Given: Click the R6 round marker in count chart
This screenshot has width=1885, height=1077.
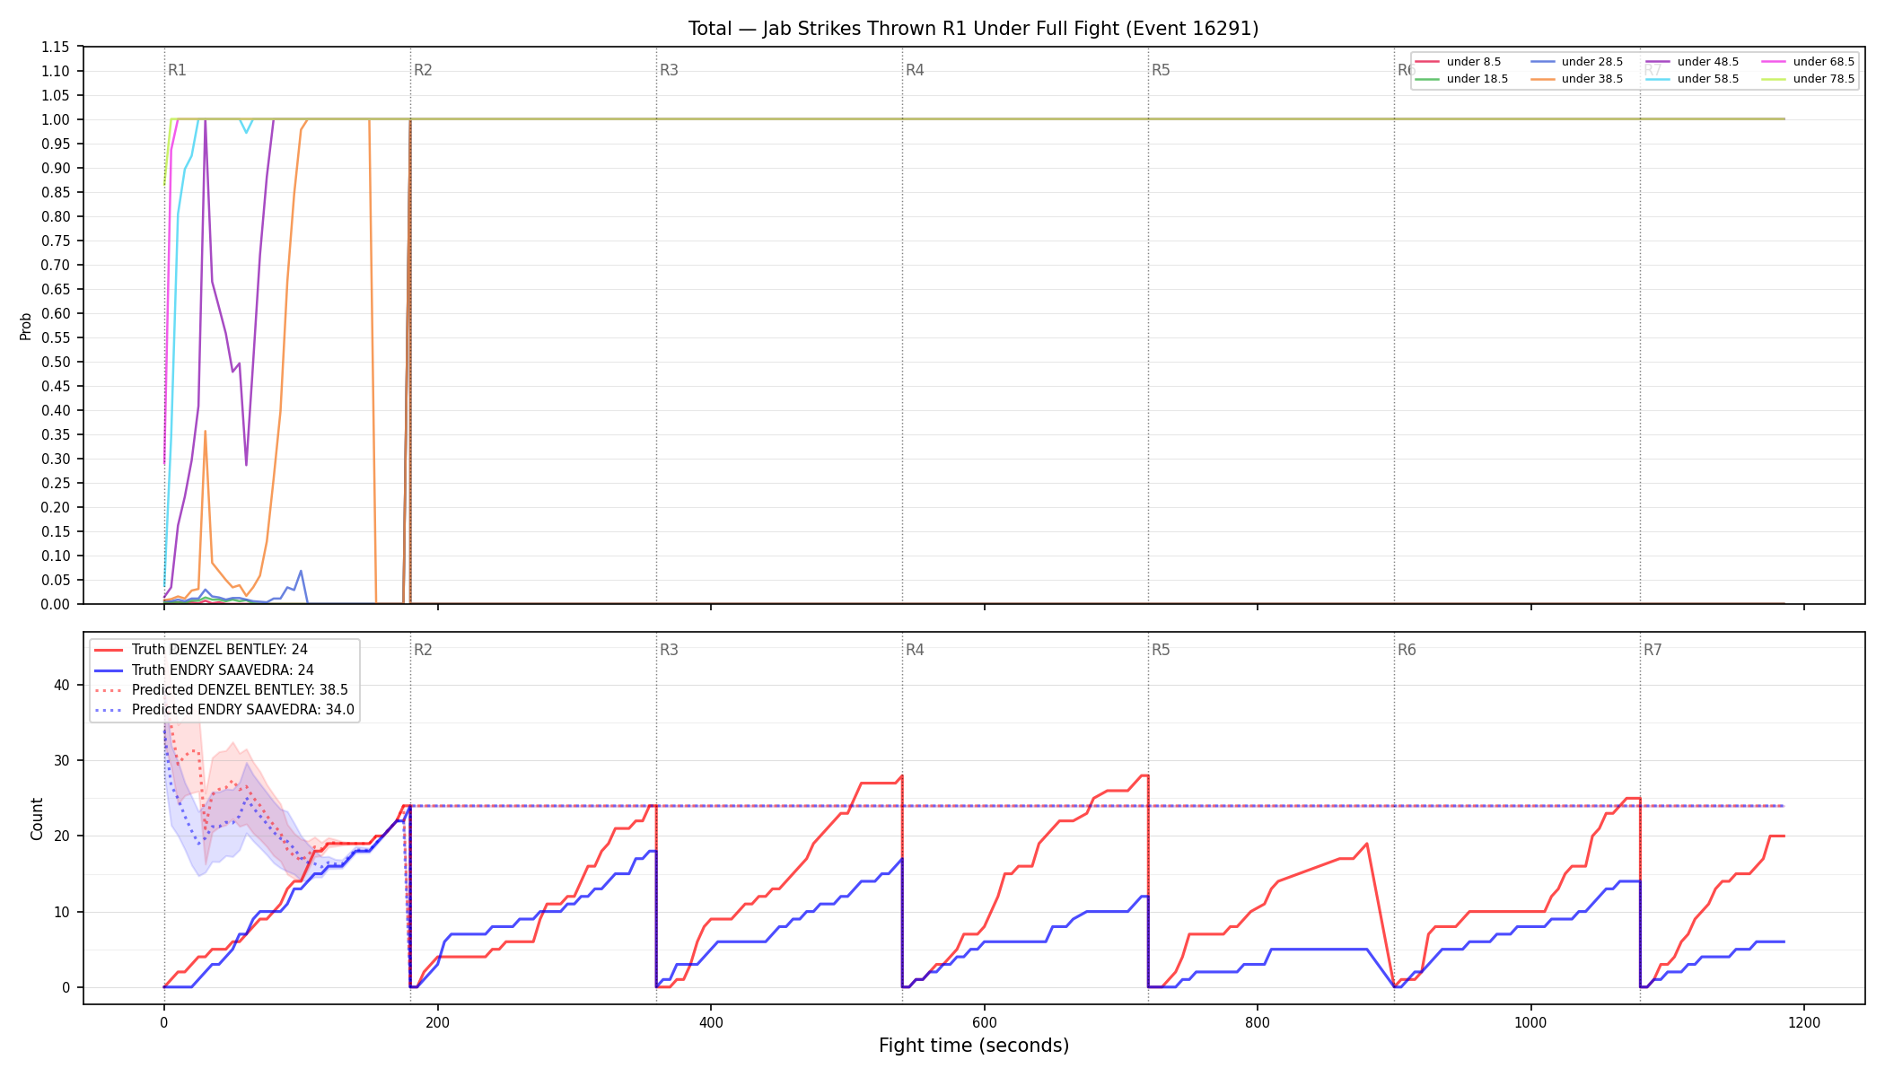Looking at the screenshot, I should 1407,650.
